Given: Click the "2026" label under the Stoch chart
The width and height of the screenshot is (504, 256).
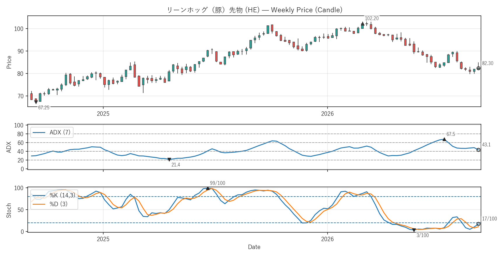Looking at the screenshot, I should [x=327, y=239].
